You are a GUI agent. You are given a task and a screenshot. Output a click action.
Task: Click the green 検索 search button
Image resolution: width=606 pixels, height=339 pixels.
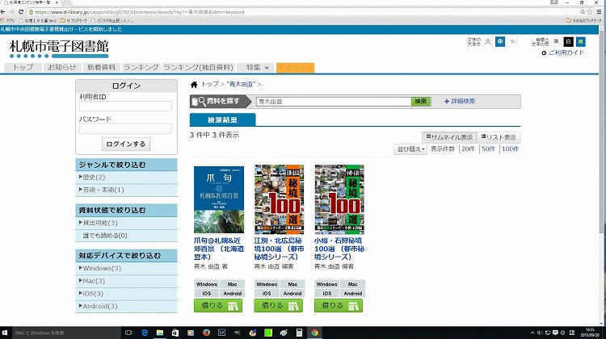[420, 102]
